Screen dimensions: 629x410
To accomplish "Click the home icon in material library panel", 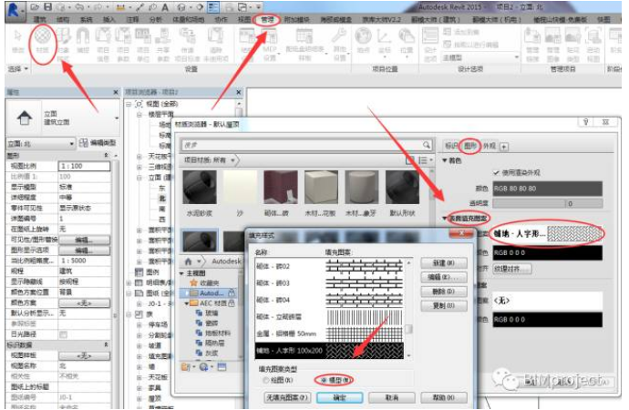I will [x=188, y=261].
